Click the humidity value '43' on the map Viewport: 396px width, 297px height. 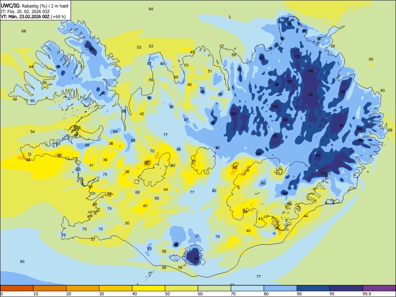pyautogui.click(x=90, y=187)
